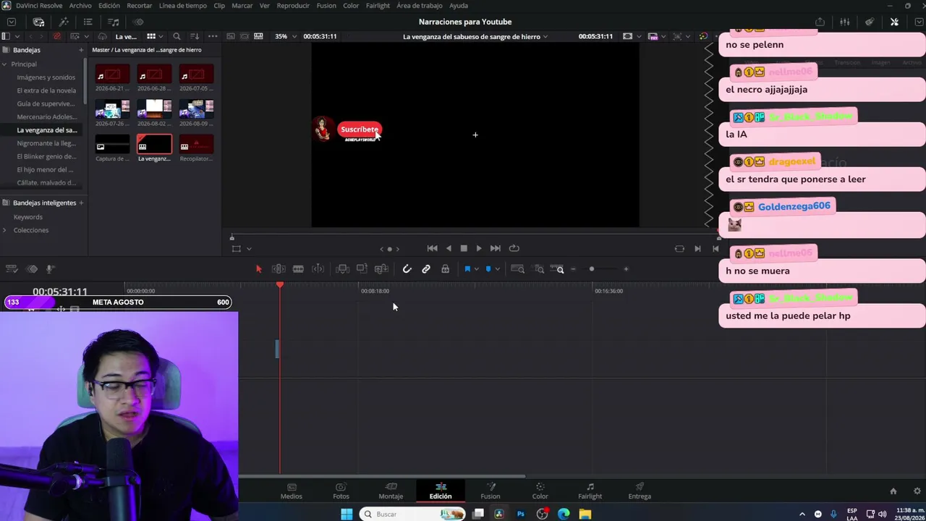
Task: Open the Metadata tag icon
Action: tap(870, 22)
